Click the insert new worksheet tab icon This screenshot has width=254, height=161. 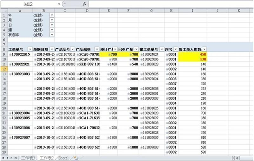coord(76,158)
